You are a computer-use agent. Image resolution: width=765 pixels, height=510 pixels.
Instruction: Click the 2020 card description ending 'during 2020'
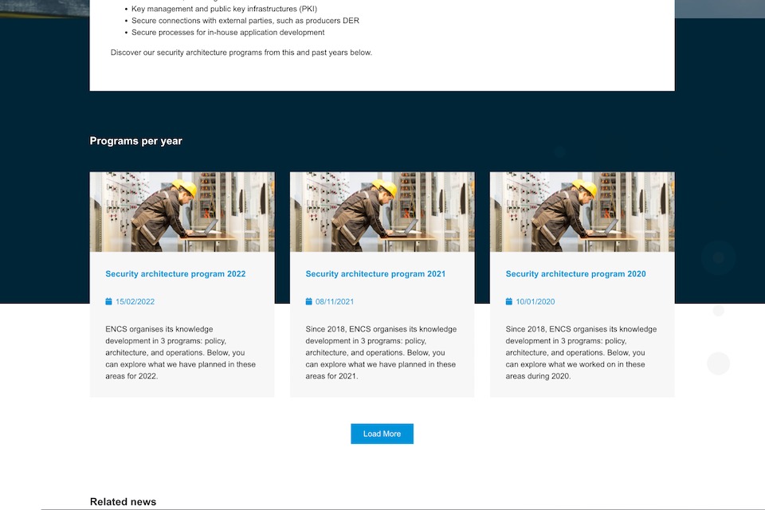click(x=581, y=352)
